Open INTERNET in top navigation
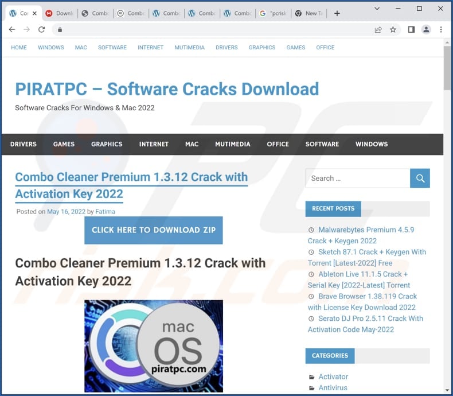The height and width of the screenshot is (396, 453). [150, 48]
